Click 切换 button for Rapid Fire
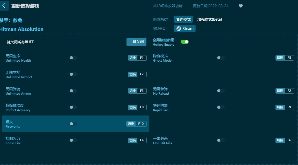Viewport: 298px width, 165px height. click(280, 107)
